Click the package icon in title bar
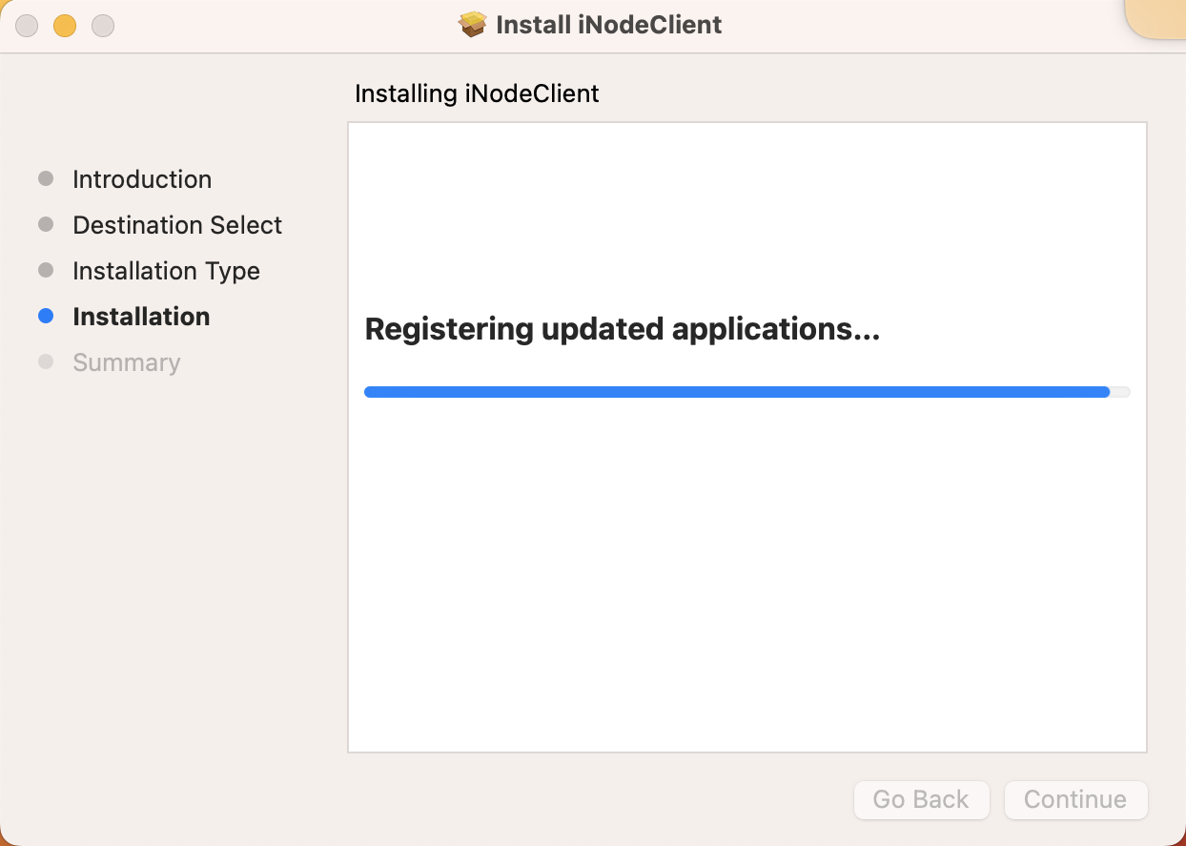Viewport: 1186px width, 846px height. (x=473, y=25)
